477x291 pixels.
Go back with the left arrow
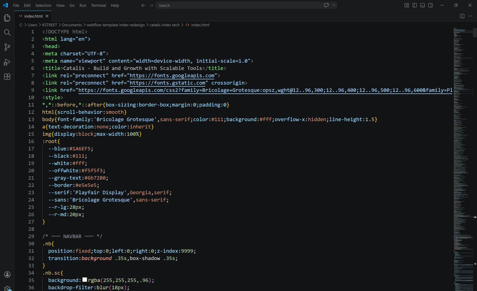coord(143,5)
